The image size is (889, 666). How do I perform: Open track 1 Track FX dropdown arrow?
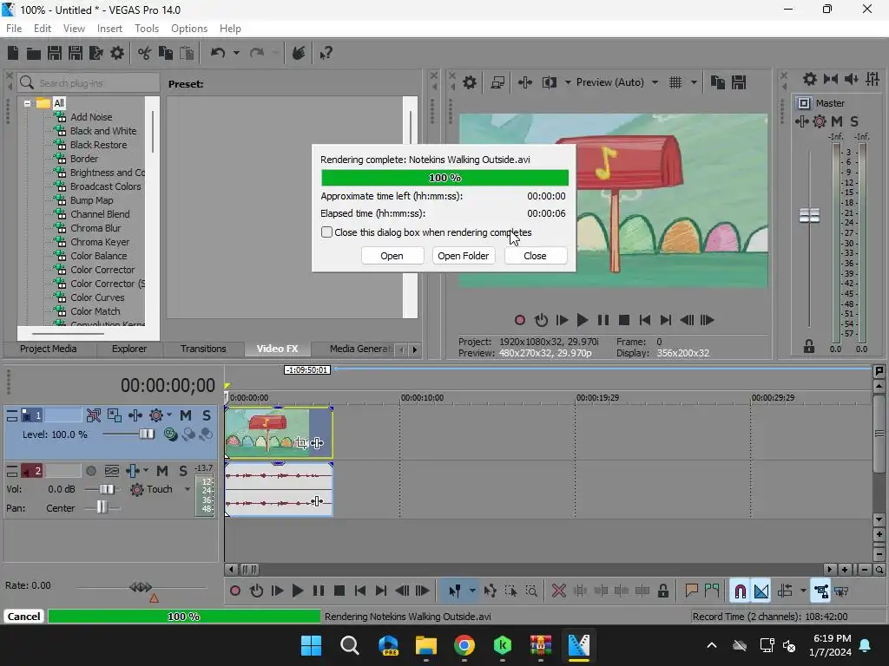coord(169,415)
